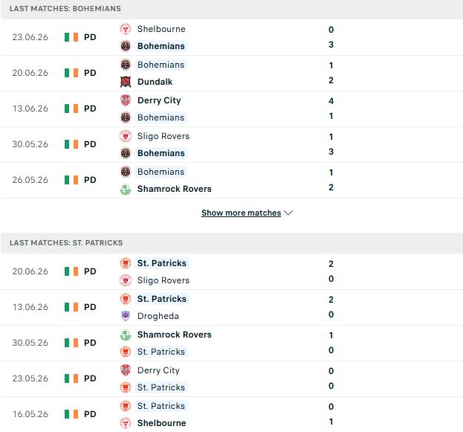Click the Derry City crest in the 13.06.26 match

click(126, 100)
